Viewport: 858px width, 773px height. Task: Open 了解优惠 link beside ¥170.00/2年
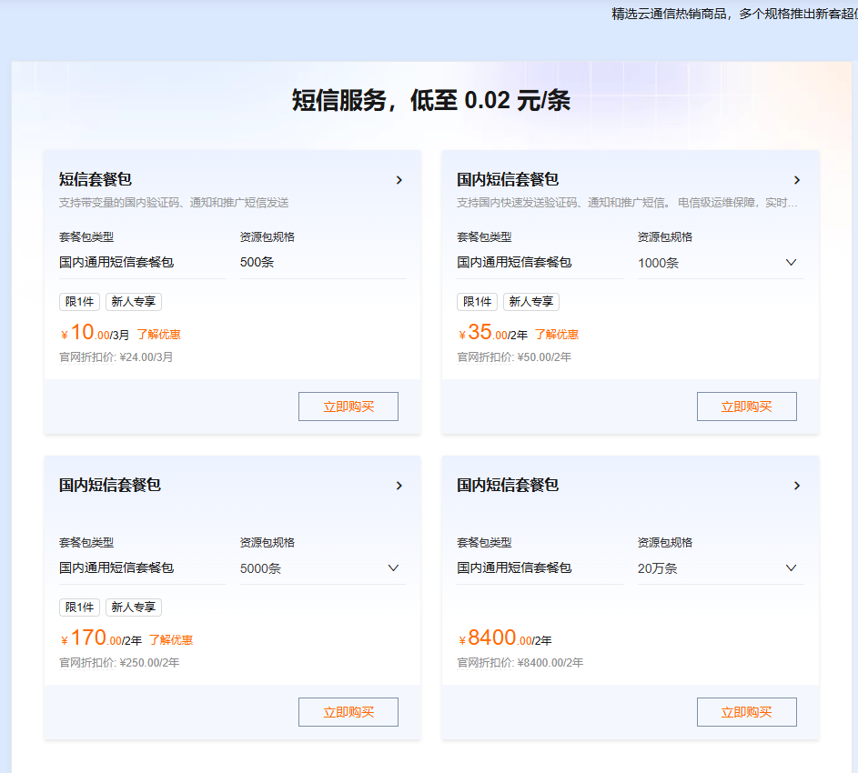(x=171, y=640)
